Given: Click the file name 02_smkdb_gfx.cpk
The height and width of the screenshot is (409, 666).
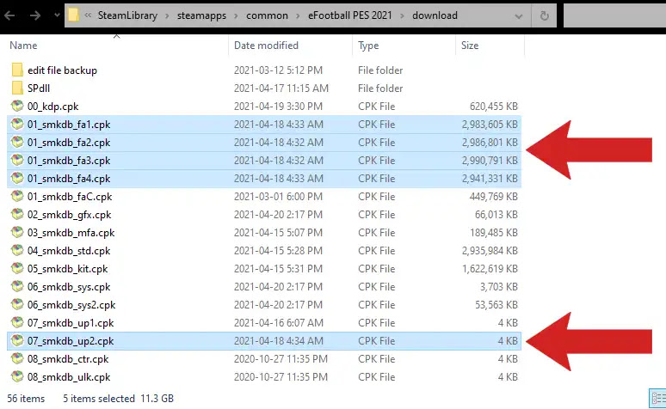Looking at the screenshot, I should 69,215.
